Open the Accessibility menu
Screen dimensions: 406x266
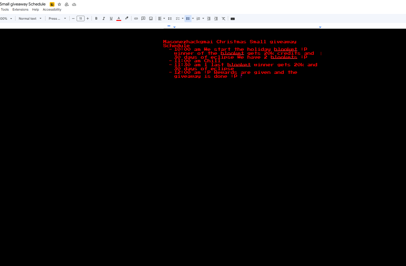[52, 10]
